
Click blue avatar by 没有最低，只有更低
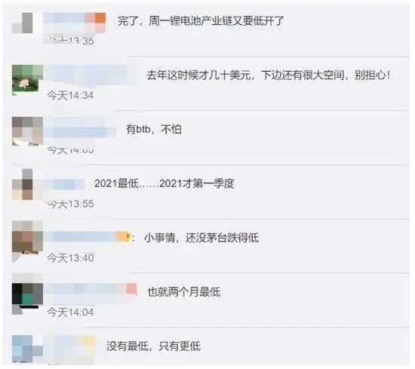27,349
